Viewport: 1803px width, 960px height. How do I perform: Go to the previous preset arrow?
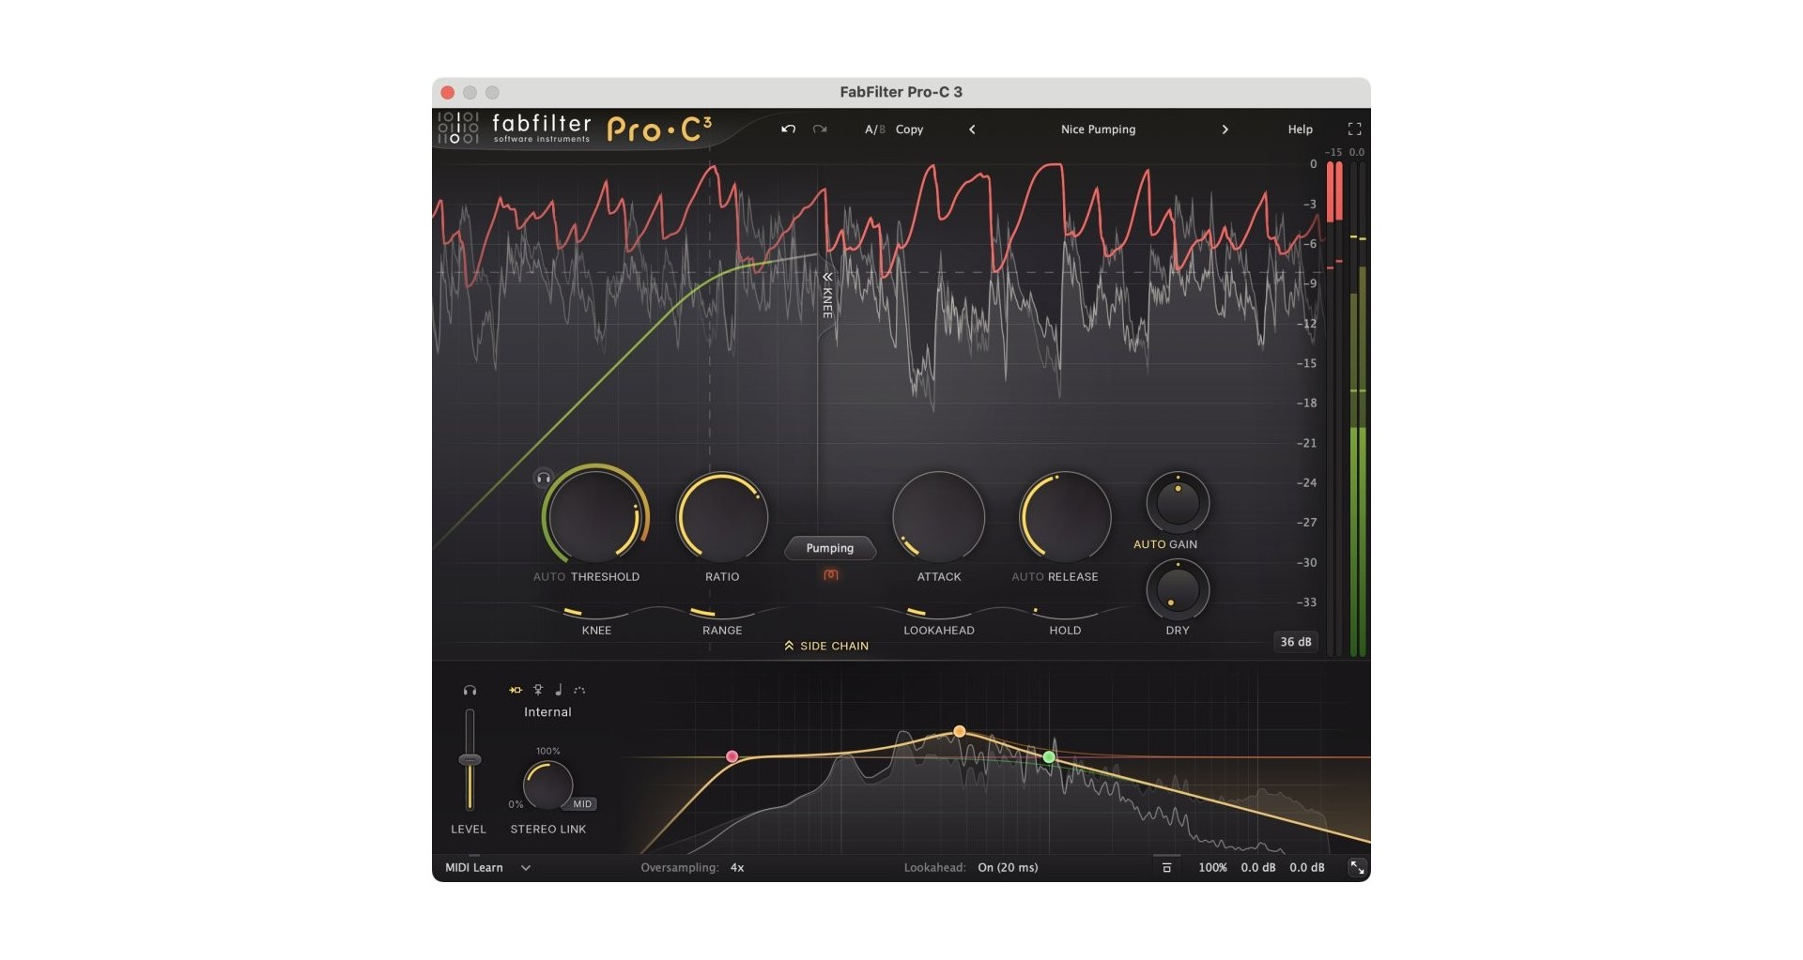click(x=972, y=130)
